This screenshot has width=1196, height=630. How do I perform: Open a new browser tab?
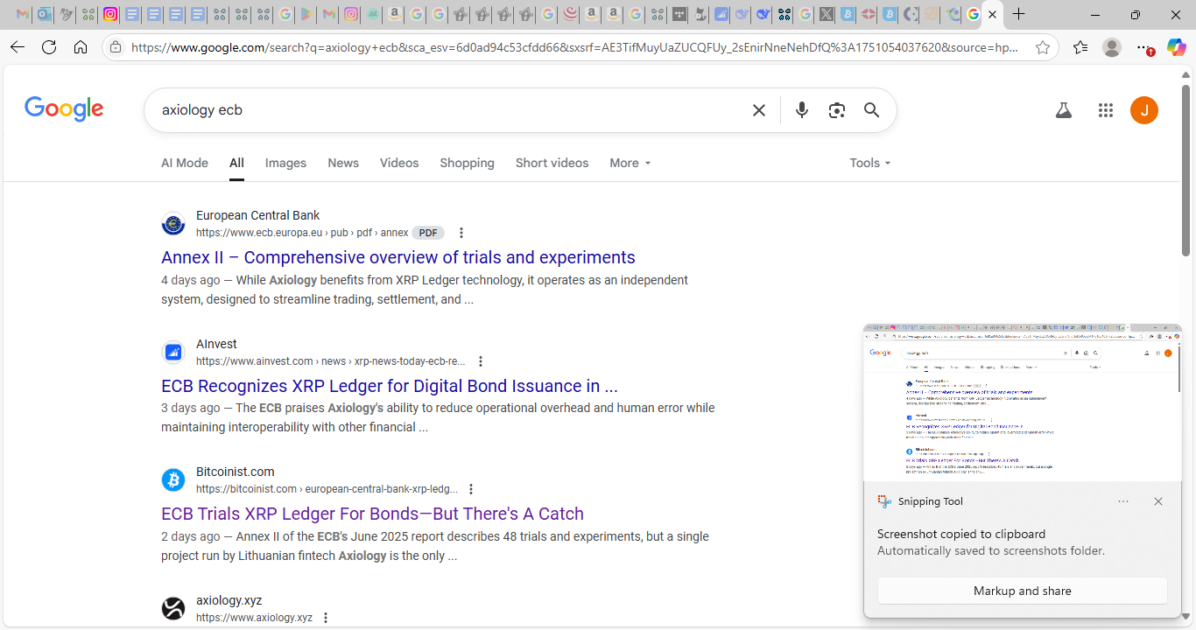1019,14
